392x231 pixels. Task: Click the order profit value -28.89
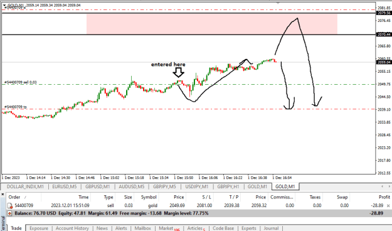coord(377,205)
